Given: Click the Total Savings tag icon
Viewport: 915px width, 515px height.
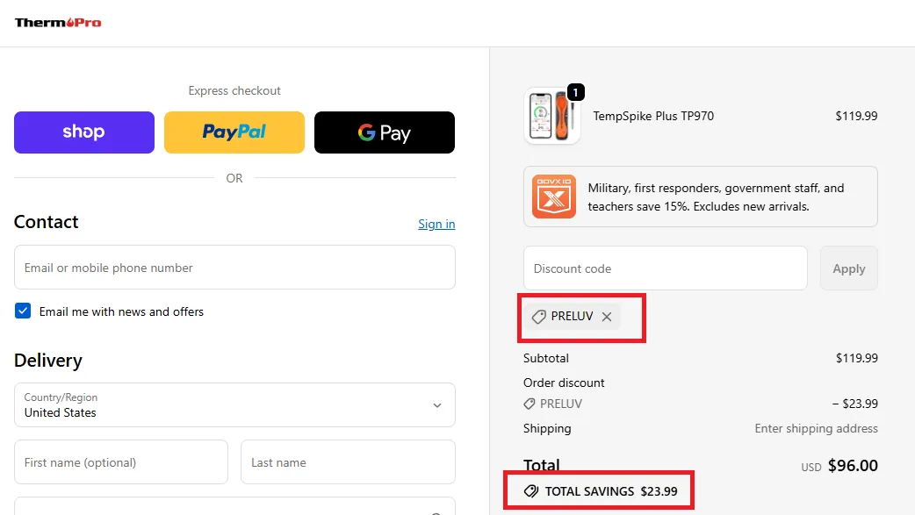Looking at the screenshot, I should tap(531, 491).
